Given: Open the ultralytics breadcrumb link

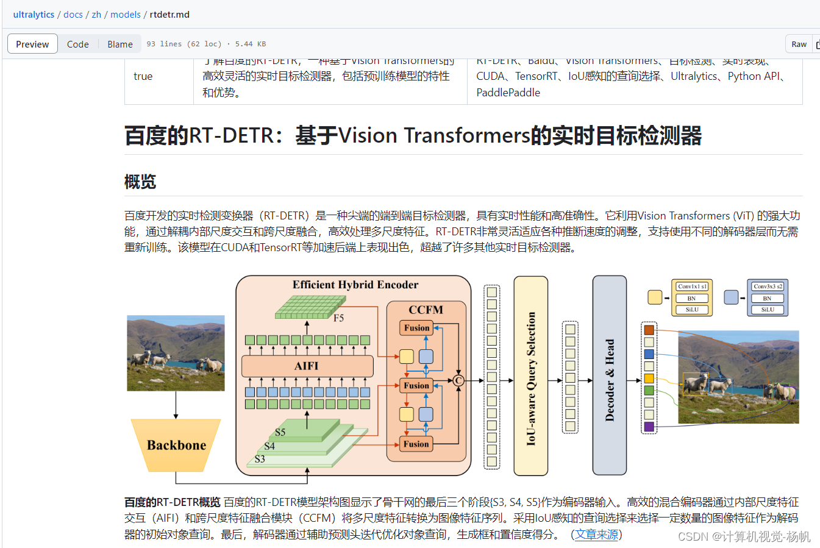Looking at the screenshot, I should pos(34,15).
